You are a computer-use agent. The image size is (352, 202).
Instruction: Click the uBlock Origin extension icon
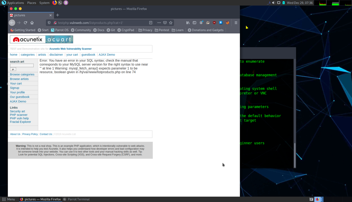(214, 23)
